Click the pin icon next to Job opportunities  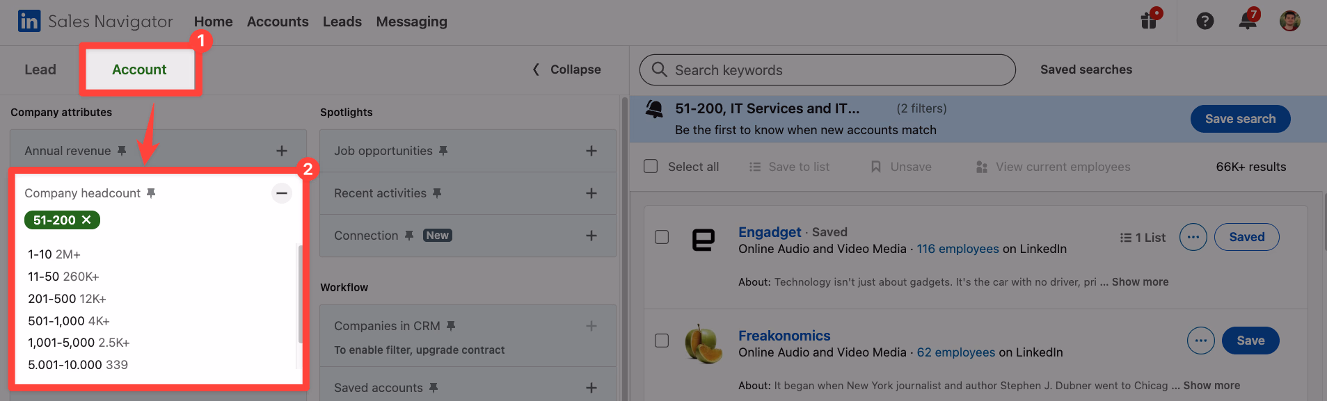click(x=443, y=151)
